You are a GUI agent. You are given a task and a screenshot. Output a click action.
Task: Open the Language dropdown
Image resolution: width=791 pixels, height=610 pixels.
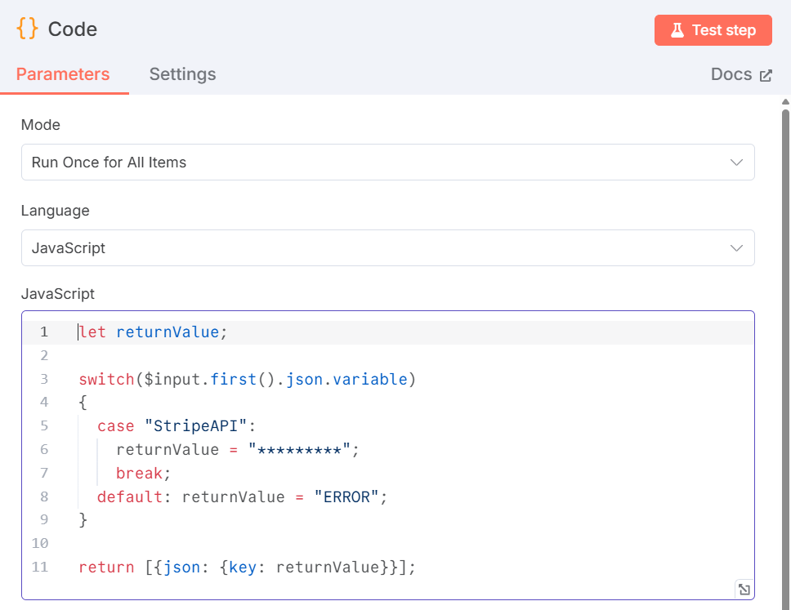(x=387, y=247)
